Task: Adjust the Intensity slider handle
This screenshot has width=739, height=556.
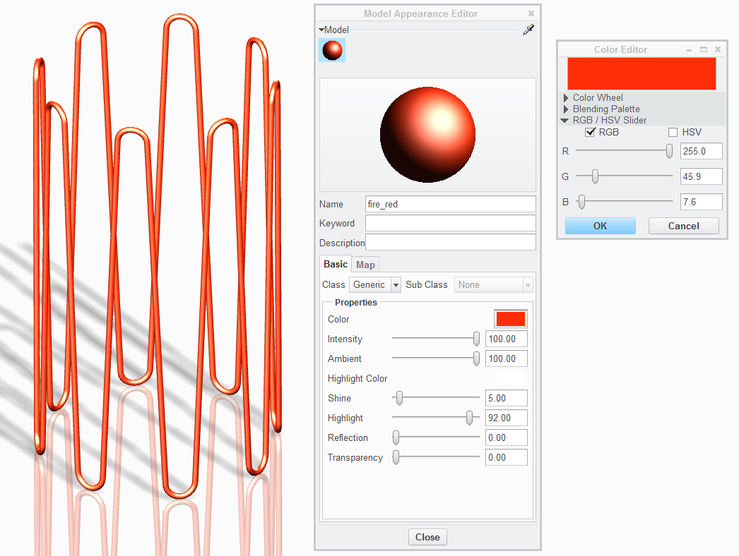Action: (476, 339)
